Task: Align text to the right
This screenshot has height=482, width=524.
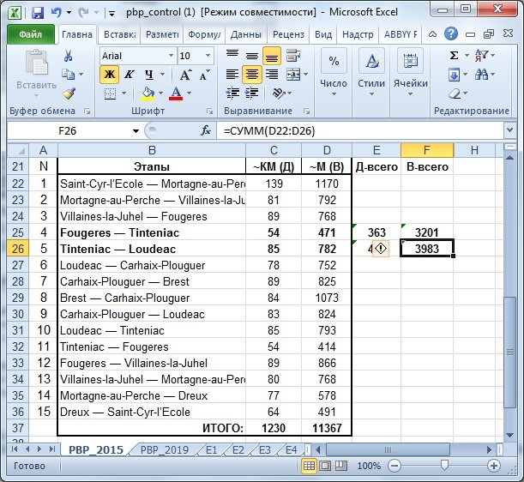Action: pyautogui.click(x=272, y=75)
